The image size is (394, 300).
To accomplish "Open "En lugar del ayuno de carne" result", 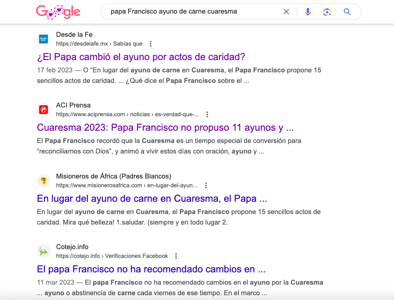I will [x=152, y=199].
